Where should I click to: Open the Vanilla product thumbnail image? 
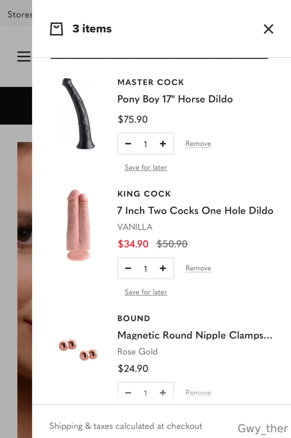(78, 225)
